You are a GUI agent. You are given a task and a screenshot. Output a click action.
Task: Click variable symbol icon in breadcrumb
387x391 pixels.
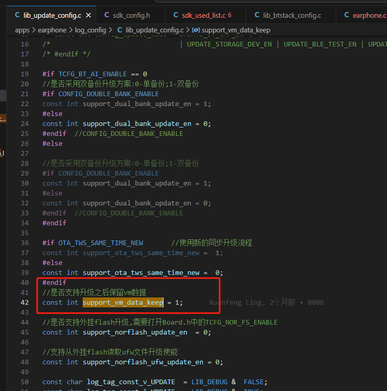pyautogui.click(x=196, y=30)
